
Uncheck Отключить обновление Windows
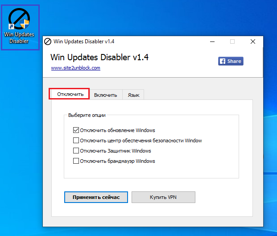(x=76, y=130)
